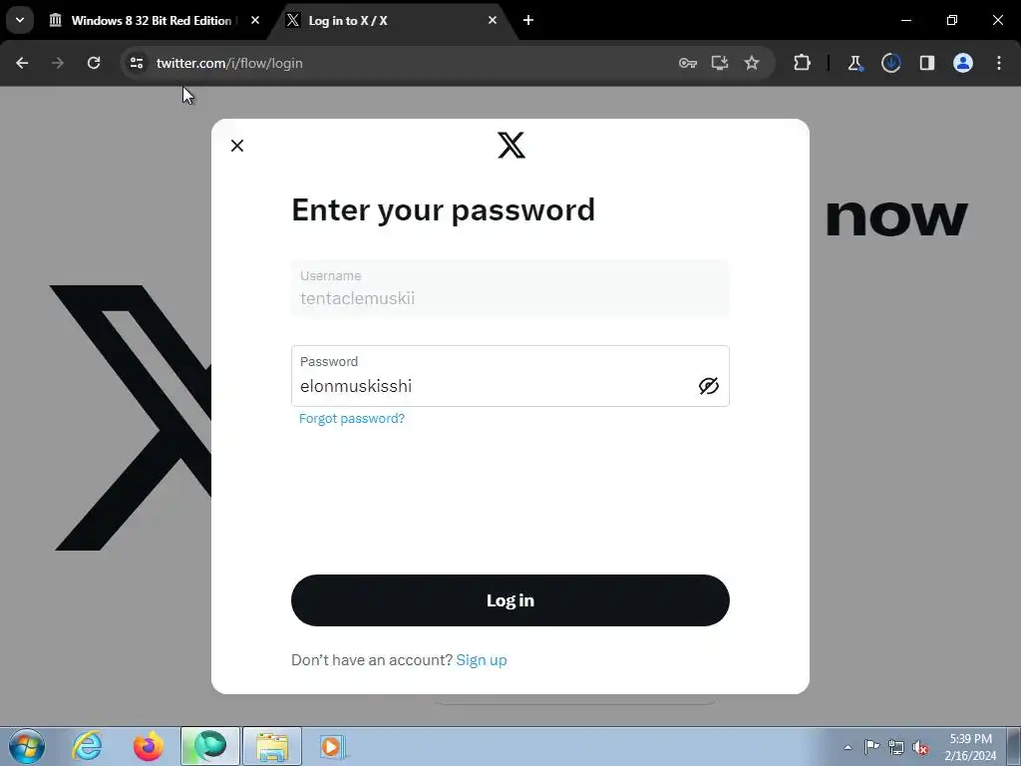Bookmark this page with the star icon
The width and height of the screenshot is (1021, 766).
tap(752, 63)
